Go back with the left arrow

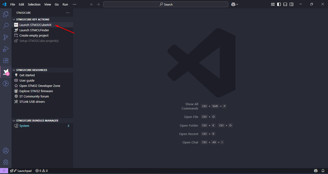(x=92, y=4)
